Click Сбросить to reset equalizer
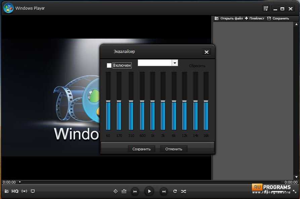300x199 pixels. [x=197, y=66]
